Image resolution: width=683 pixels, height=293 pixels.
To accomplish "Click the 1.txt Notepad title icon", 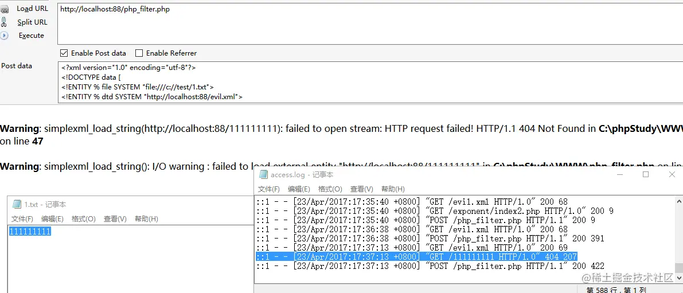I will tap(17, 204).
